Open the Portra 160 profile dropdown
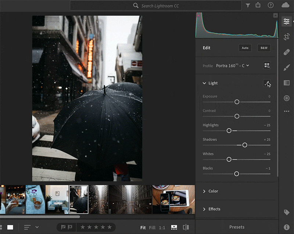This screenshot has width=294, height=234. coord(232,66)
